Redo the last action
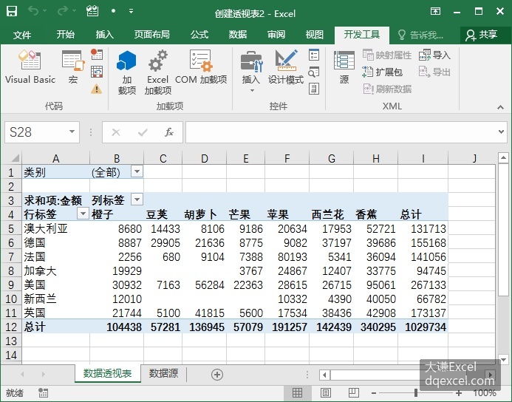512x402 pixels. point(62,11)
